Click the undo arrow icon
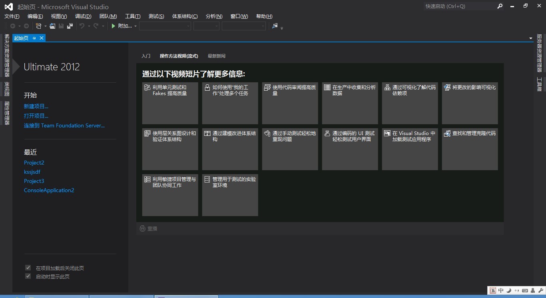This screenshot has width=546, height=298. point(82,26)
